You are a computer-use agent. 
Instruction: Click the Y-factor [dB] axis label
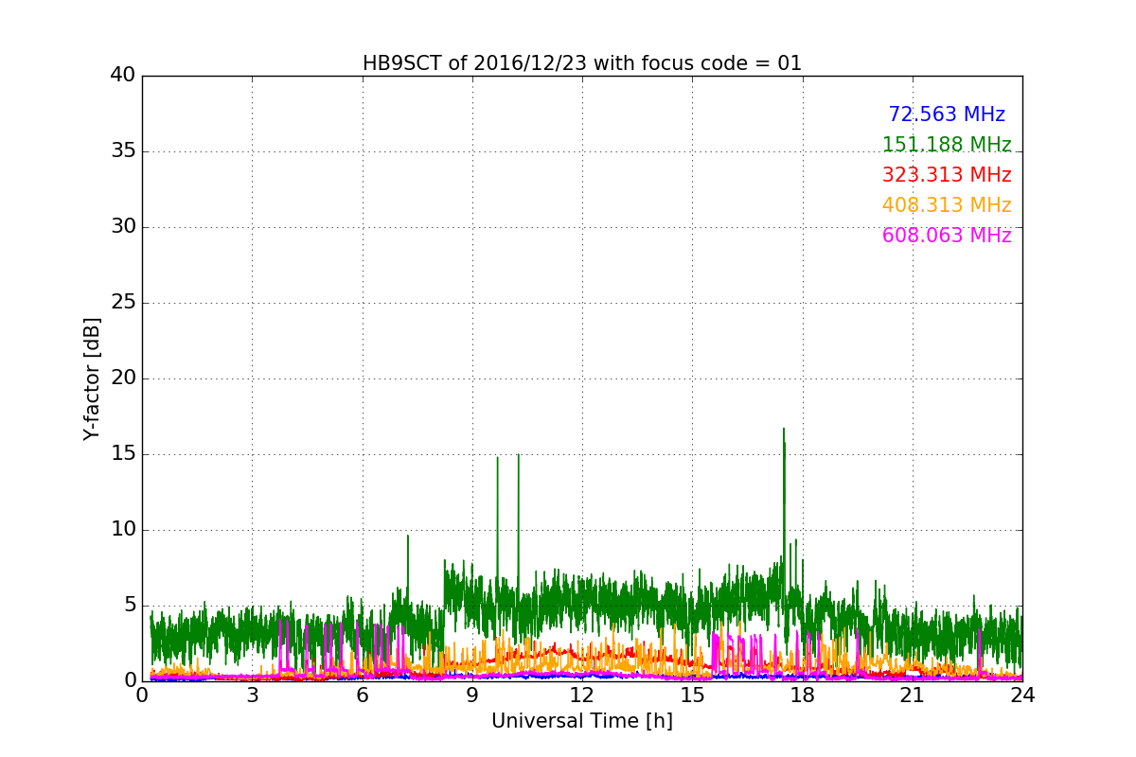click(92, 378)
